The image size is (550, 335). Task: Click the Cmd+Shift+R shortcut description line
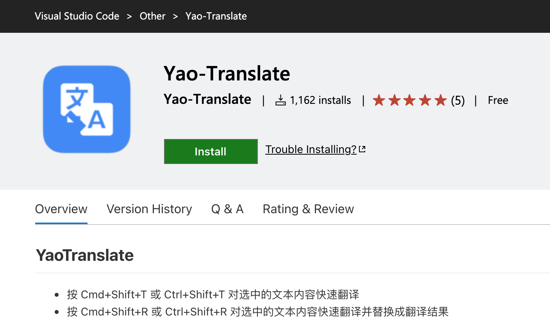click(258, 312)
